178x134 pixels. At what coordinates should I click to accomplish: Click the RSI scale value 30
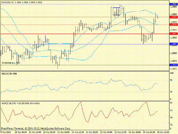point(171,92)
